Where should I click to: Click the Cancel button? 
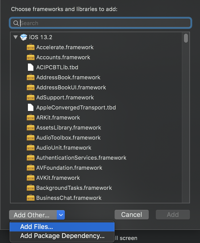click(132, 215)
